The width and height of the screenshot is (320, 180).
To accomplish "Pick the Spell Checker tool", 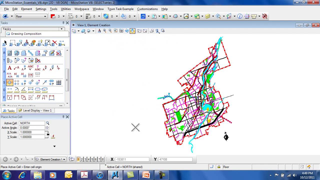I will click(31, 68).
